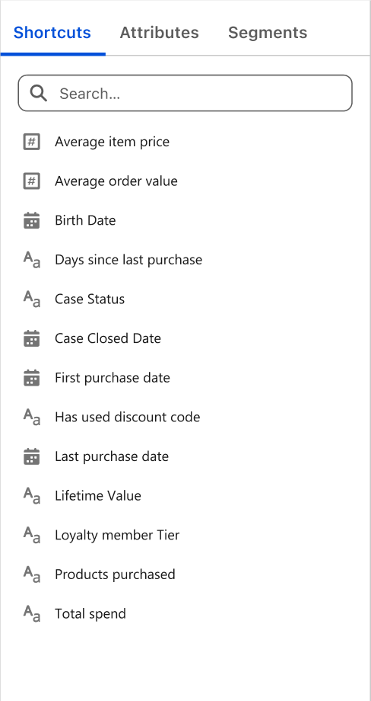Viewport: 371px width, 701px height.
Task: Click the text icon next to Case Status
Action: tap(32, 299)
